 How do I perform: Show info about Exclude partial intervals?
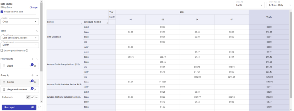pos(27,50)
